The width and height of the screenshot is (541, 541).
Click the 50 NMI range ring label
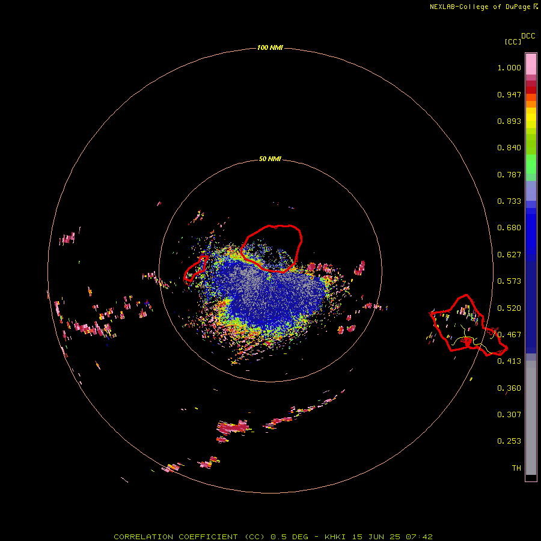(270, 159)
